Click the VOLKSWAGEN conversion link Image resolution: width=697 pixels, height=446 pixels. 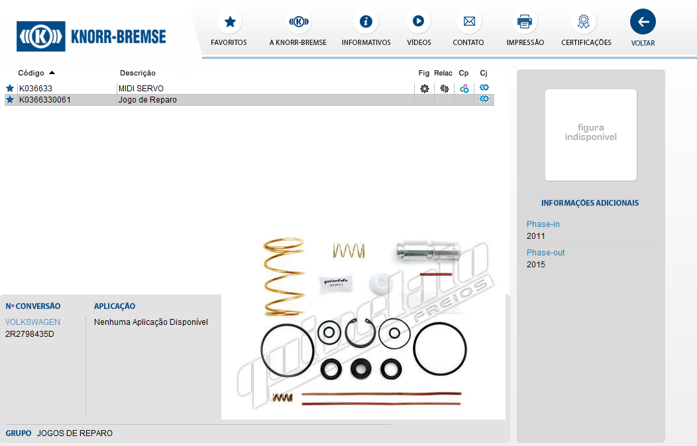point(32,322)
